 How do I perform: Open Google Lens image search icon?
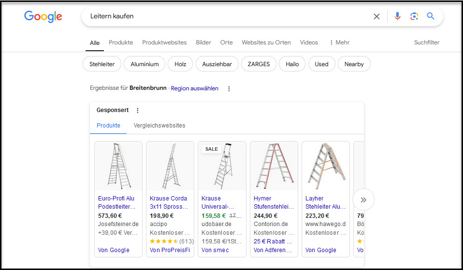tap(414, 16)
